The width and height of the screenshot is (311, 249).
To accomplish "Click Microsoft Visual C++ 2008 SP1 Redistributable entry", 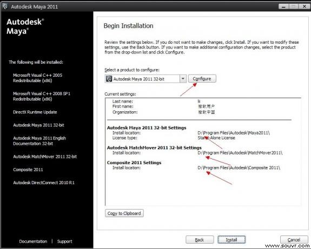I will [42, 96].
